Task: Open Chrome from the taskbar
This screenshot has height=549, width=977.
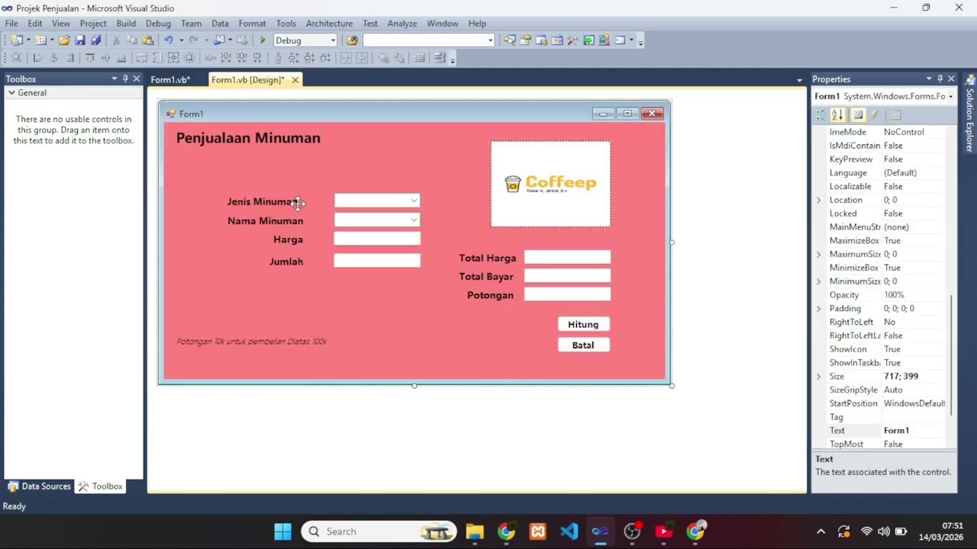Action: [x=506, y=531]
